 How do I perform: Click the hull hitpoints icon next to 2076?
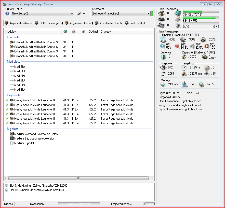click(203, 39)
